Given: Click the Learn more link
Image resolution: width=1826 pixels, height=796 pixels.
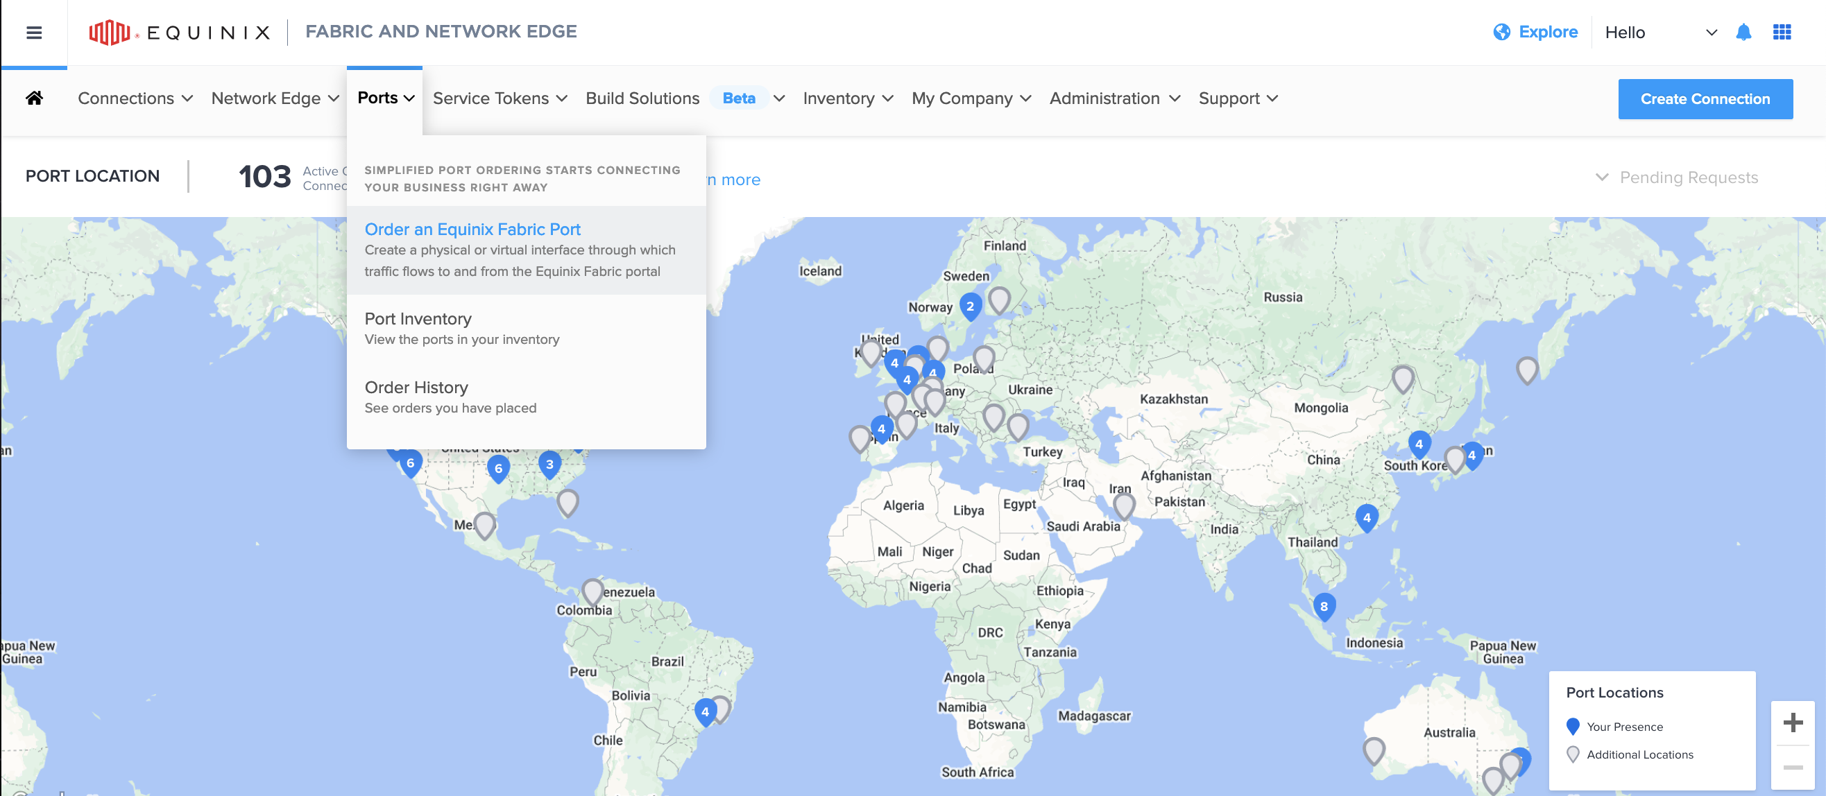Looking at the screenshot, I should click(x=733, y=180).
